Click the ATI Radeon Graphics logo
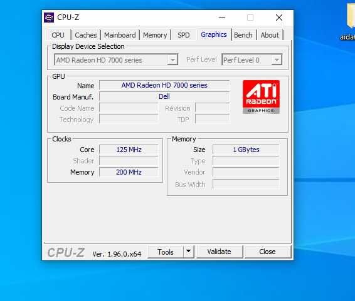This screenshot has width=355, height=301. tap(261, 97)
